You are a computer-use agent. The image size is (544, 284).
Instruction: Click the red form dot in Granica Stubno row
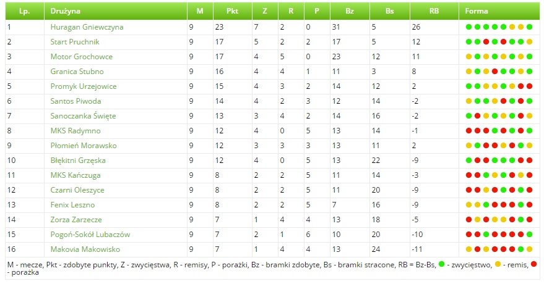point(495,72)
